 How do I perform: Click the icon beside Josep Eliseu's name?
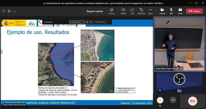181,69
